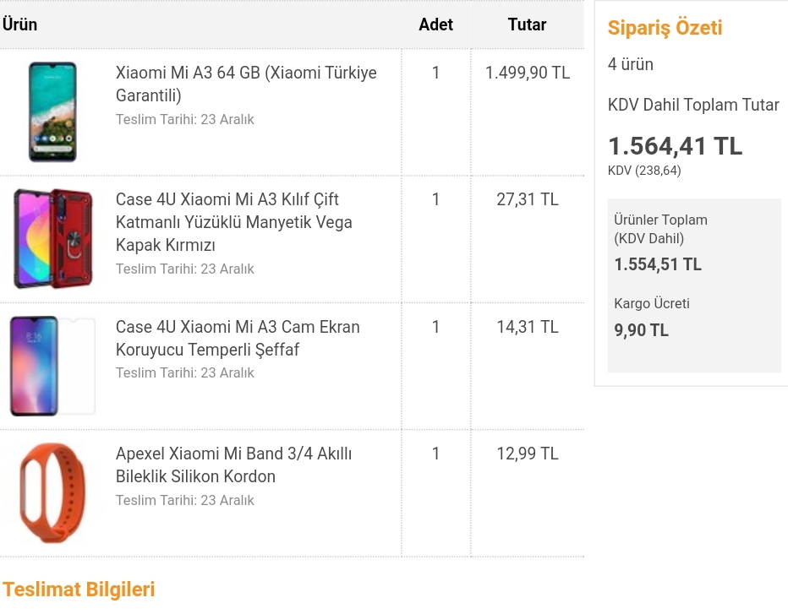Select the Sipariş Özeti heading
The image size is (788, 614).
[665, 28]
